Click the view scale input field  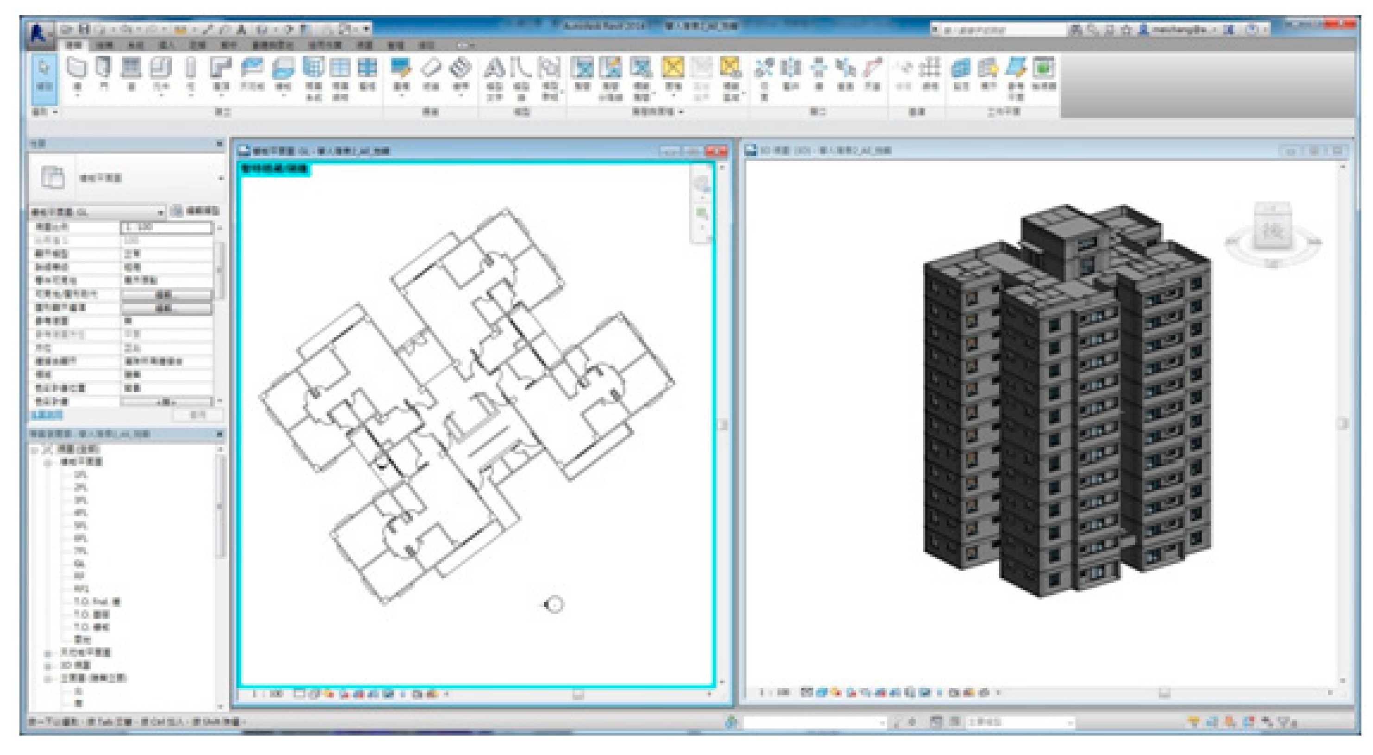[x=166, y=227]
